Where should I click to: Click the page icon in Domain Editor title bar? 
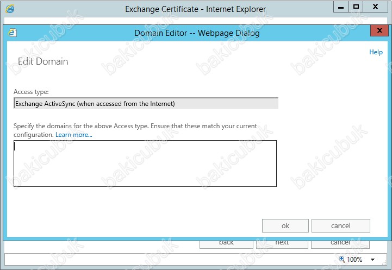[13, 33]
